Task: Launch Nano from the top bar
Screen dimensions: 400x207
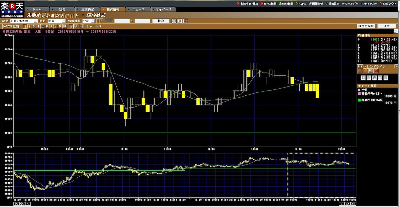Action: click(286, 4)
